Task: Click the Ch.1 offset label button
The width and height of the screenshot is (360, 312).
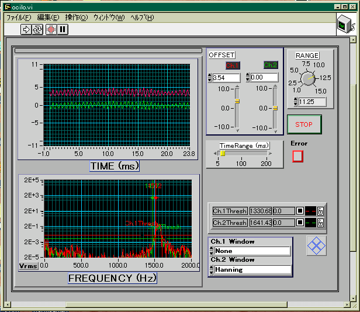Action: pos(232,65)
